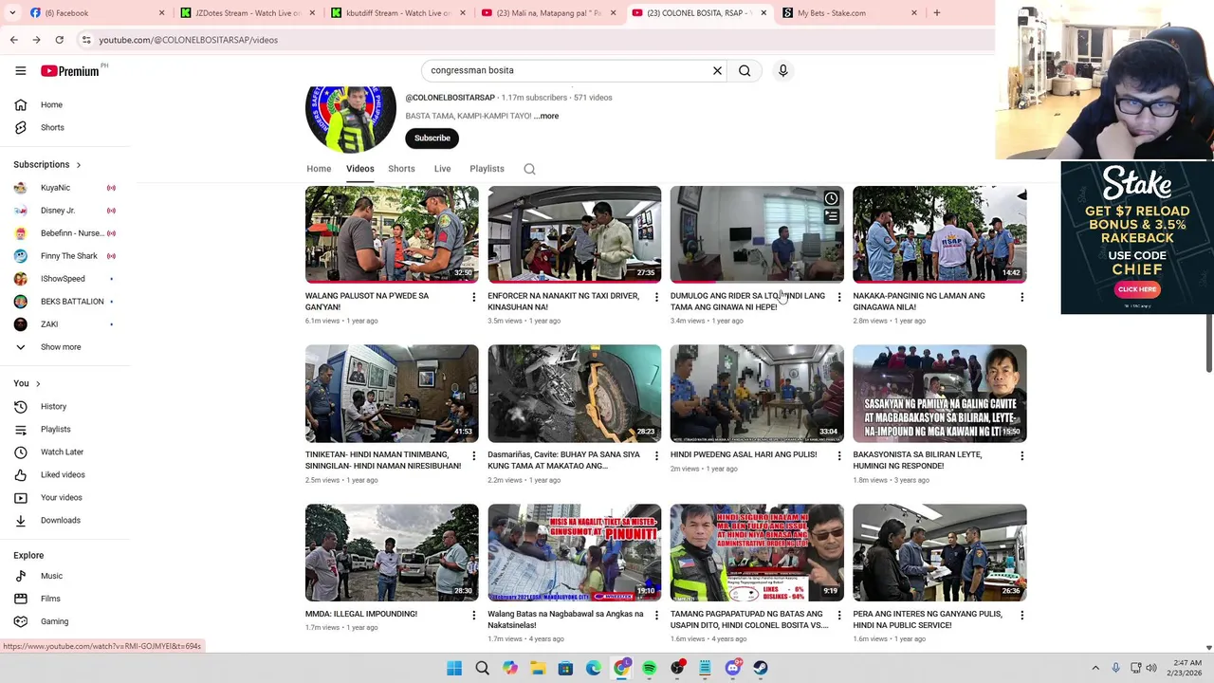The height and width of the screenshot is (683, 1214).
Task: Switch to JZDotes Stream browser tab
Action: coord(247,12)
